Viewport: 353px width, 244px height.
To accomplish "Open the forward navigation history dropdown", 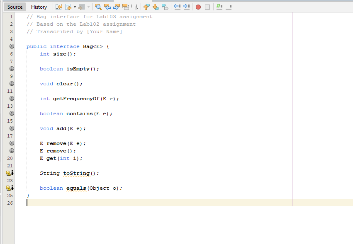I will (x=88, y=7).
